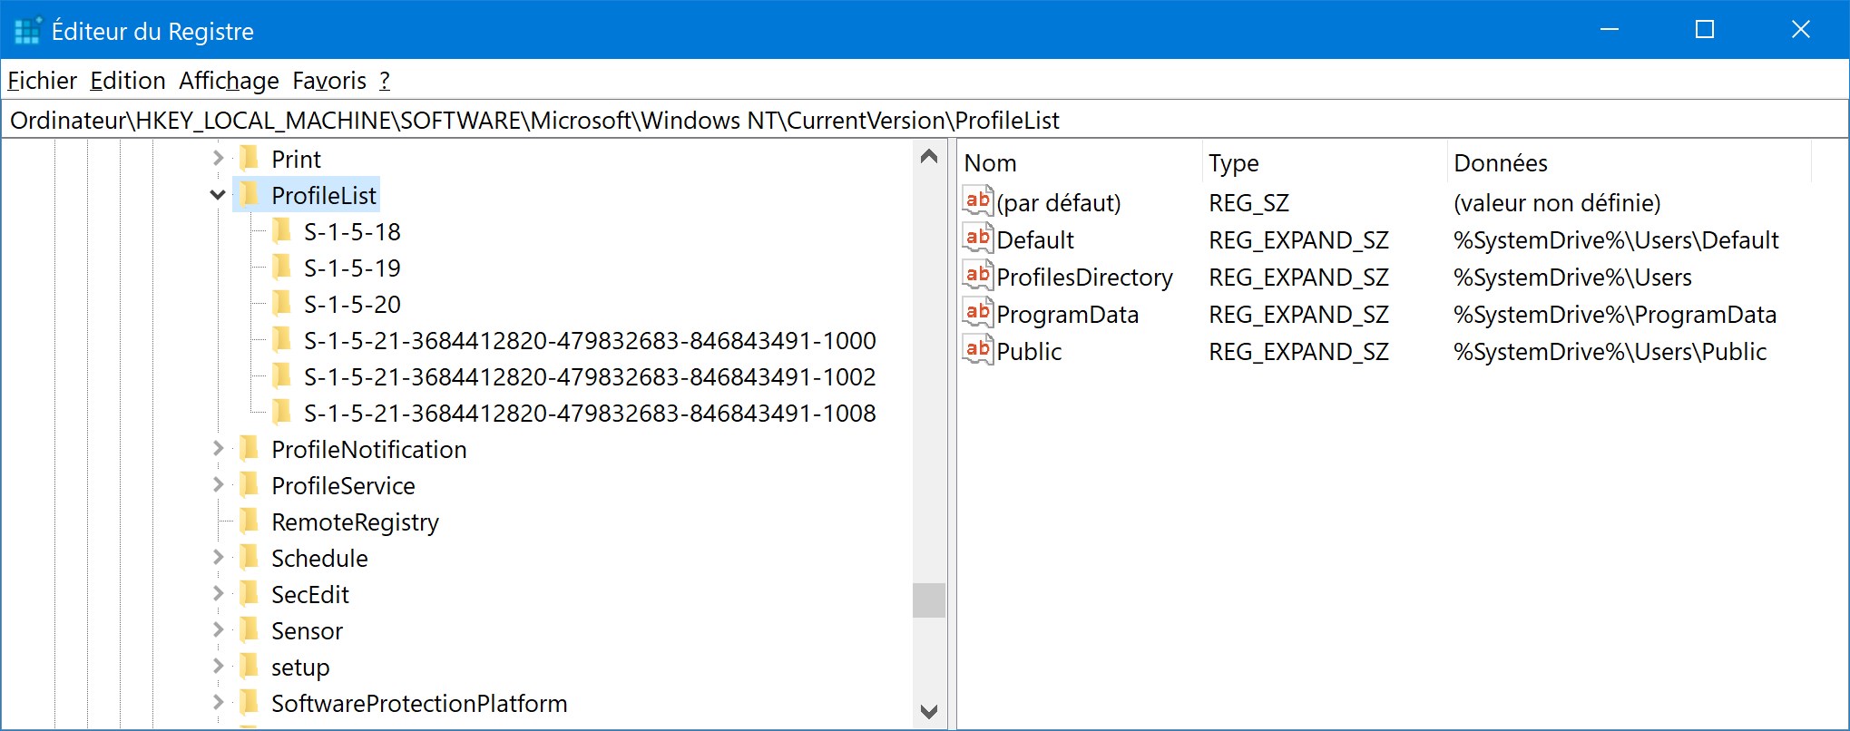Click the Registry Editor app icon in title bar
Image resolution: width=1850 pixels, height=731 pixels.
[28, 31]
